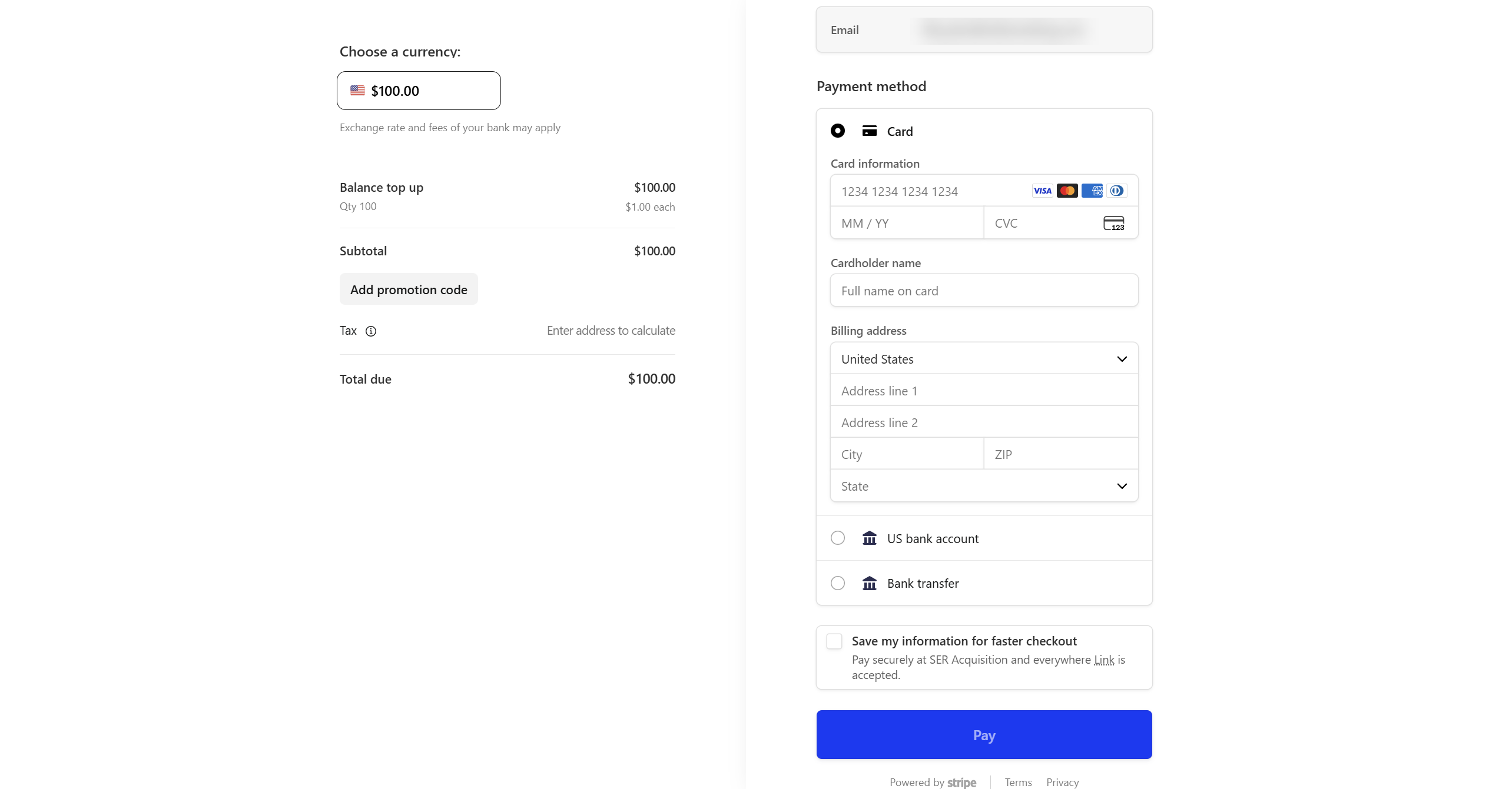This screenshot has height=789, width=1489.
Task: Enable Save my information checkbox
Action: [834, 641]
